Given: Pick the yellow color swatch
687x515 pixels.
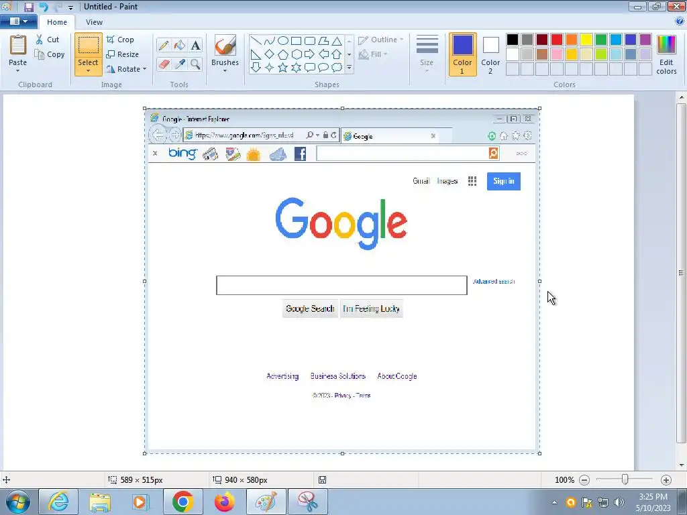Looking at the screenshot, I should pos(586,40).
